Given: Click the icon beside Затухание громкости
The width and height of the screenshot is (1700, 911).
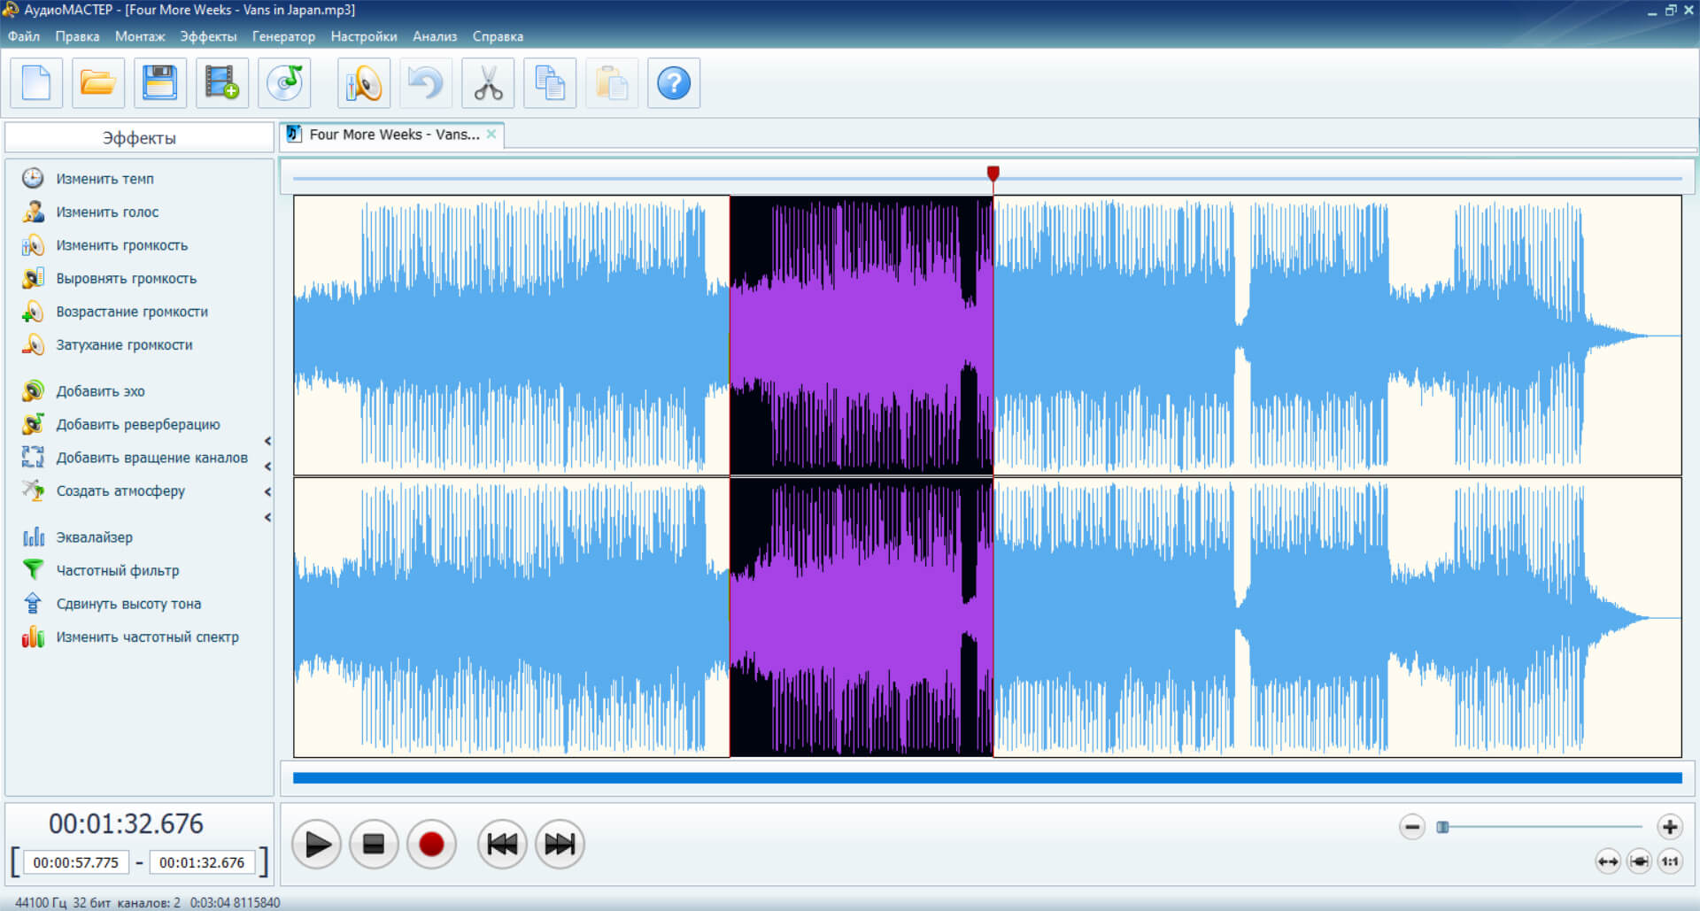Looking at the screenshot, I should click(33, 344).
